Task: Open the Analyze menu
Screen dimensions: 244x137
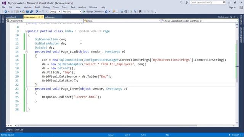Action: pos(82,7)
